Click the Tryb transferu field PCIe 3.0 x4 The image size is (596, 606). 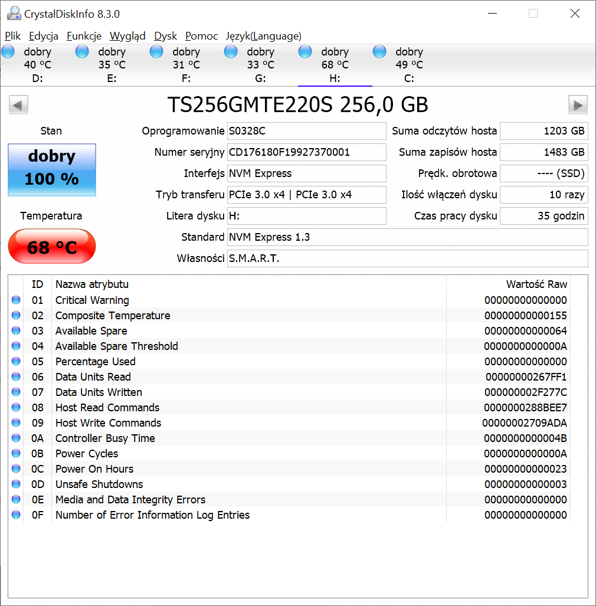pos(306,195)
